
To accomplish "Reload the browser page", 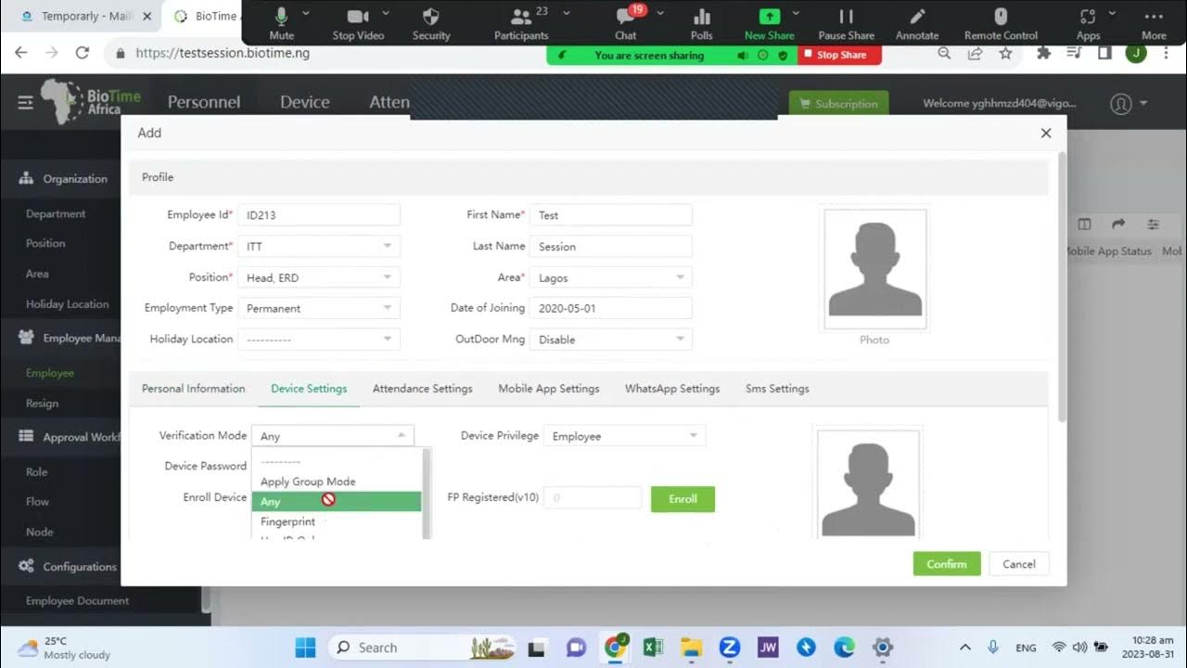I will click(82, 53).
